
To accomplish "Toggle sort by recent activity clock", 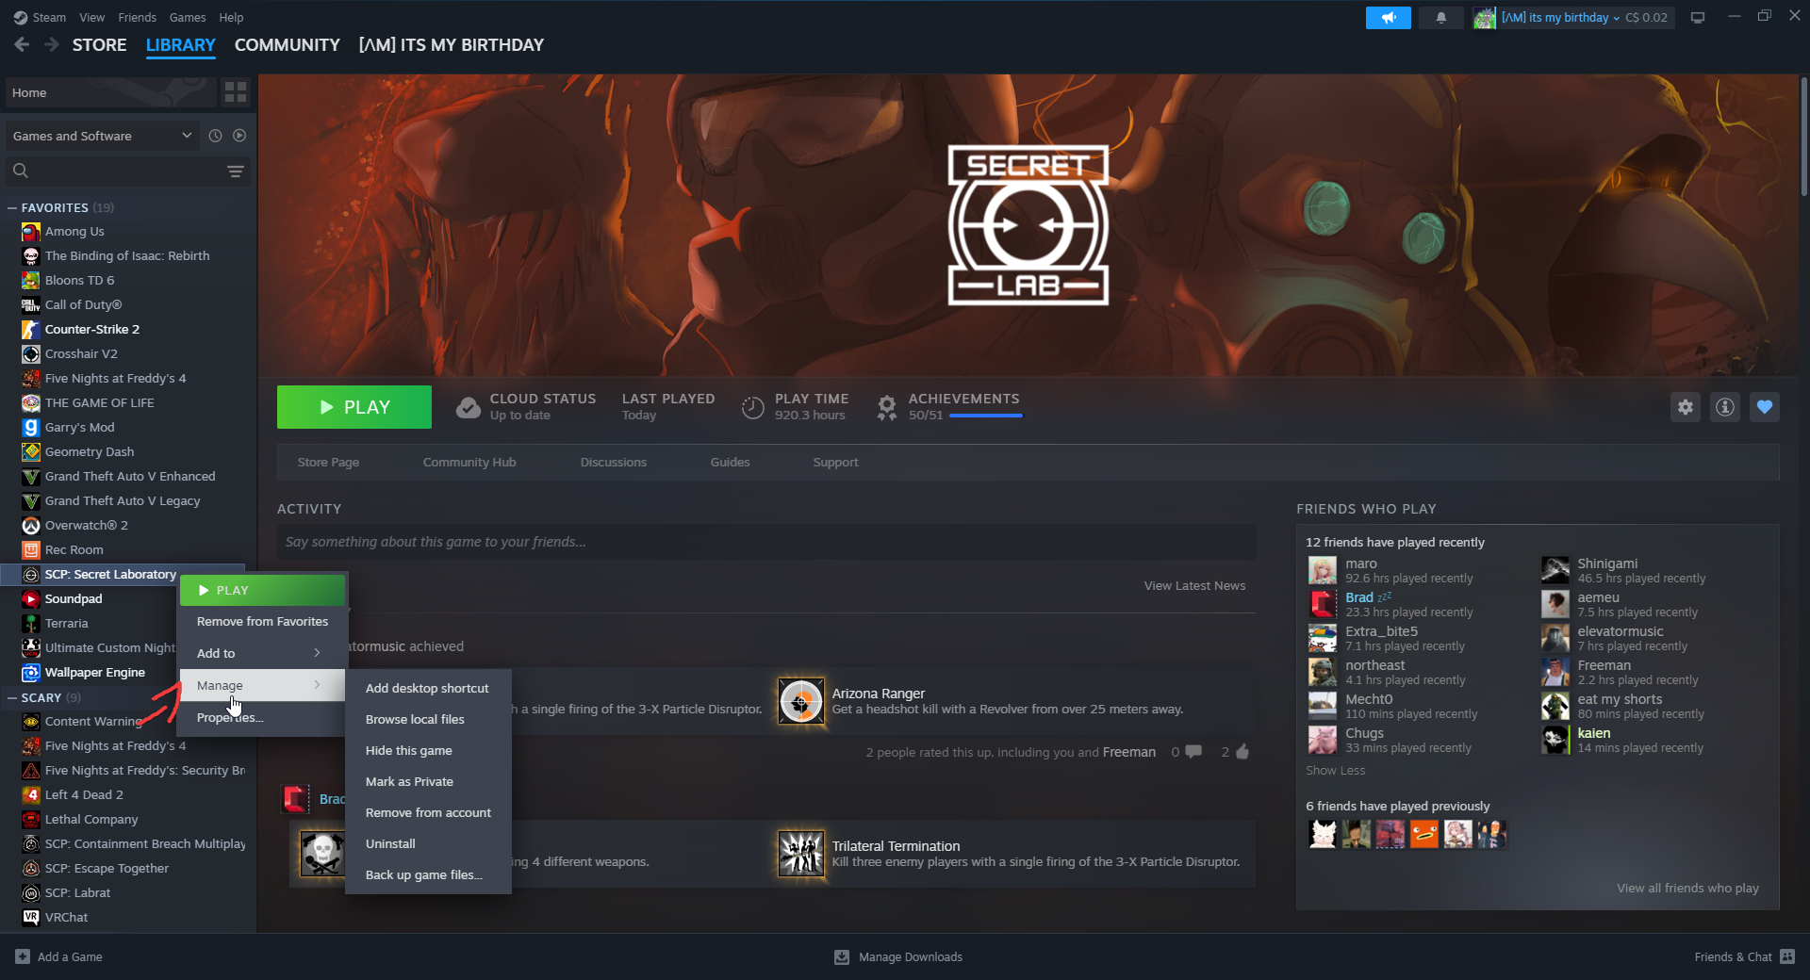I will click(x=215, y=136).
